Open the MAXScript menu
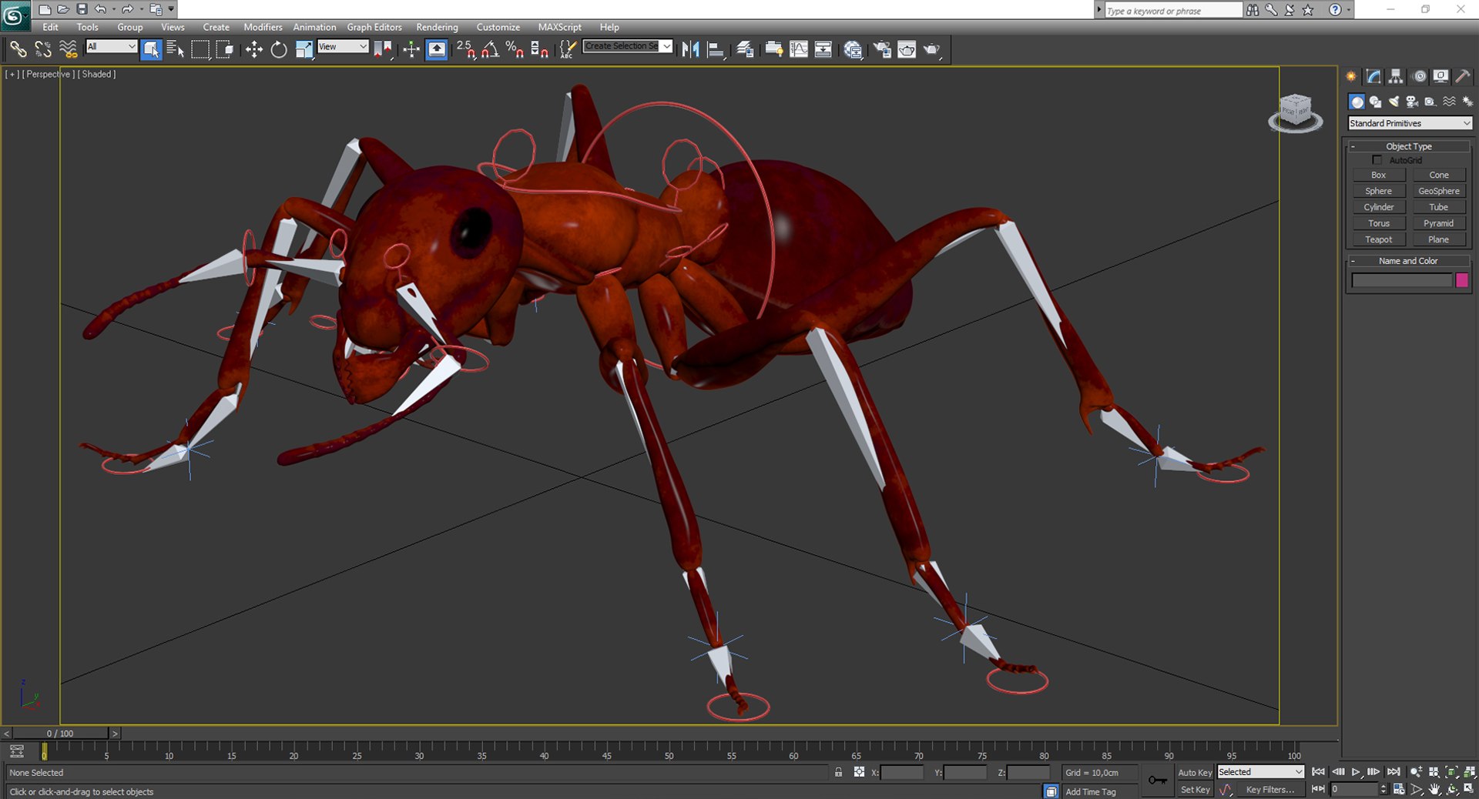Image resolution: width=1479 pixels, height=799 pixels. click(x=560, y=27)
